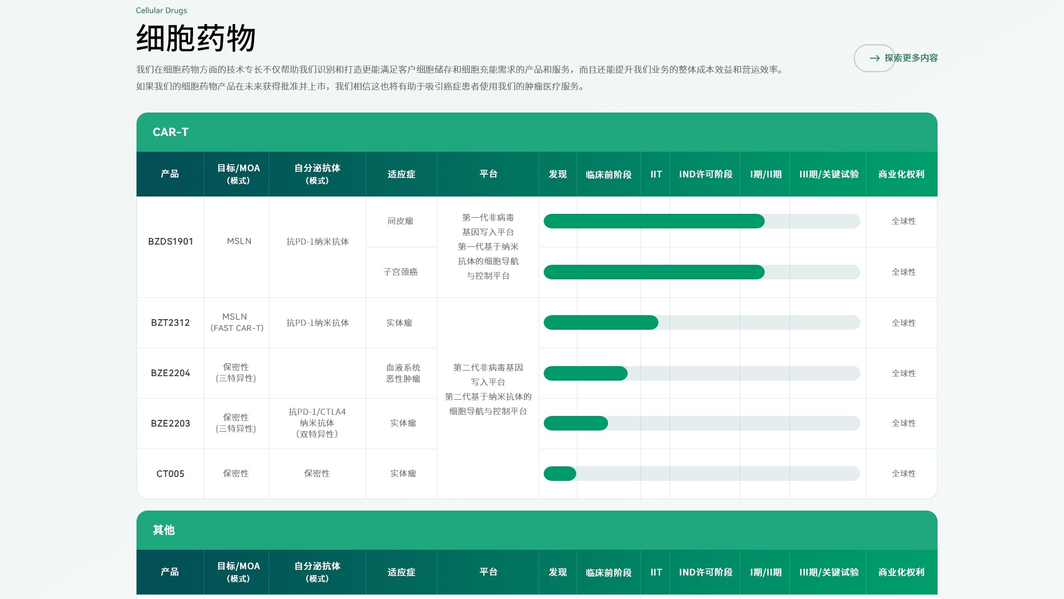Viewport: 1064px width, 599px height.
Task: Click the 产品 column header in CAR-T table
Action: (170, 174)
